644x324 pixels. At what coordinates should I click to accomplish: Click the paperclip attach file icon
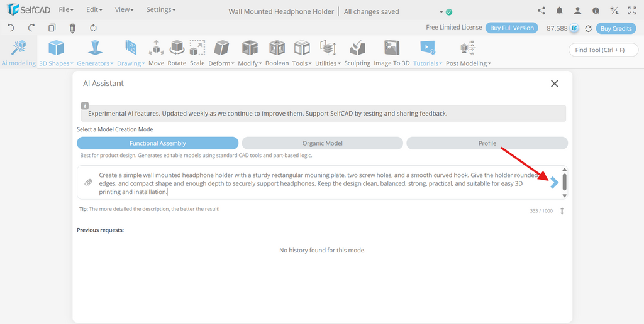pyautogui.click(x=88, y=183)
